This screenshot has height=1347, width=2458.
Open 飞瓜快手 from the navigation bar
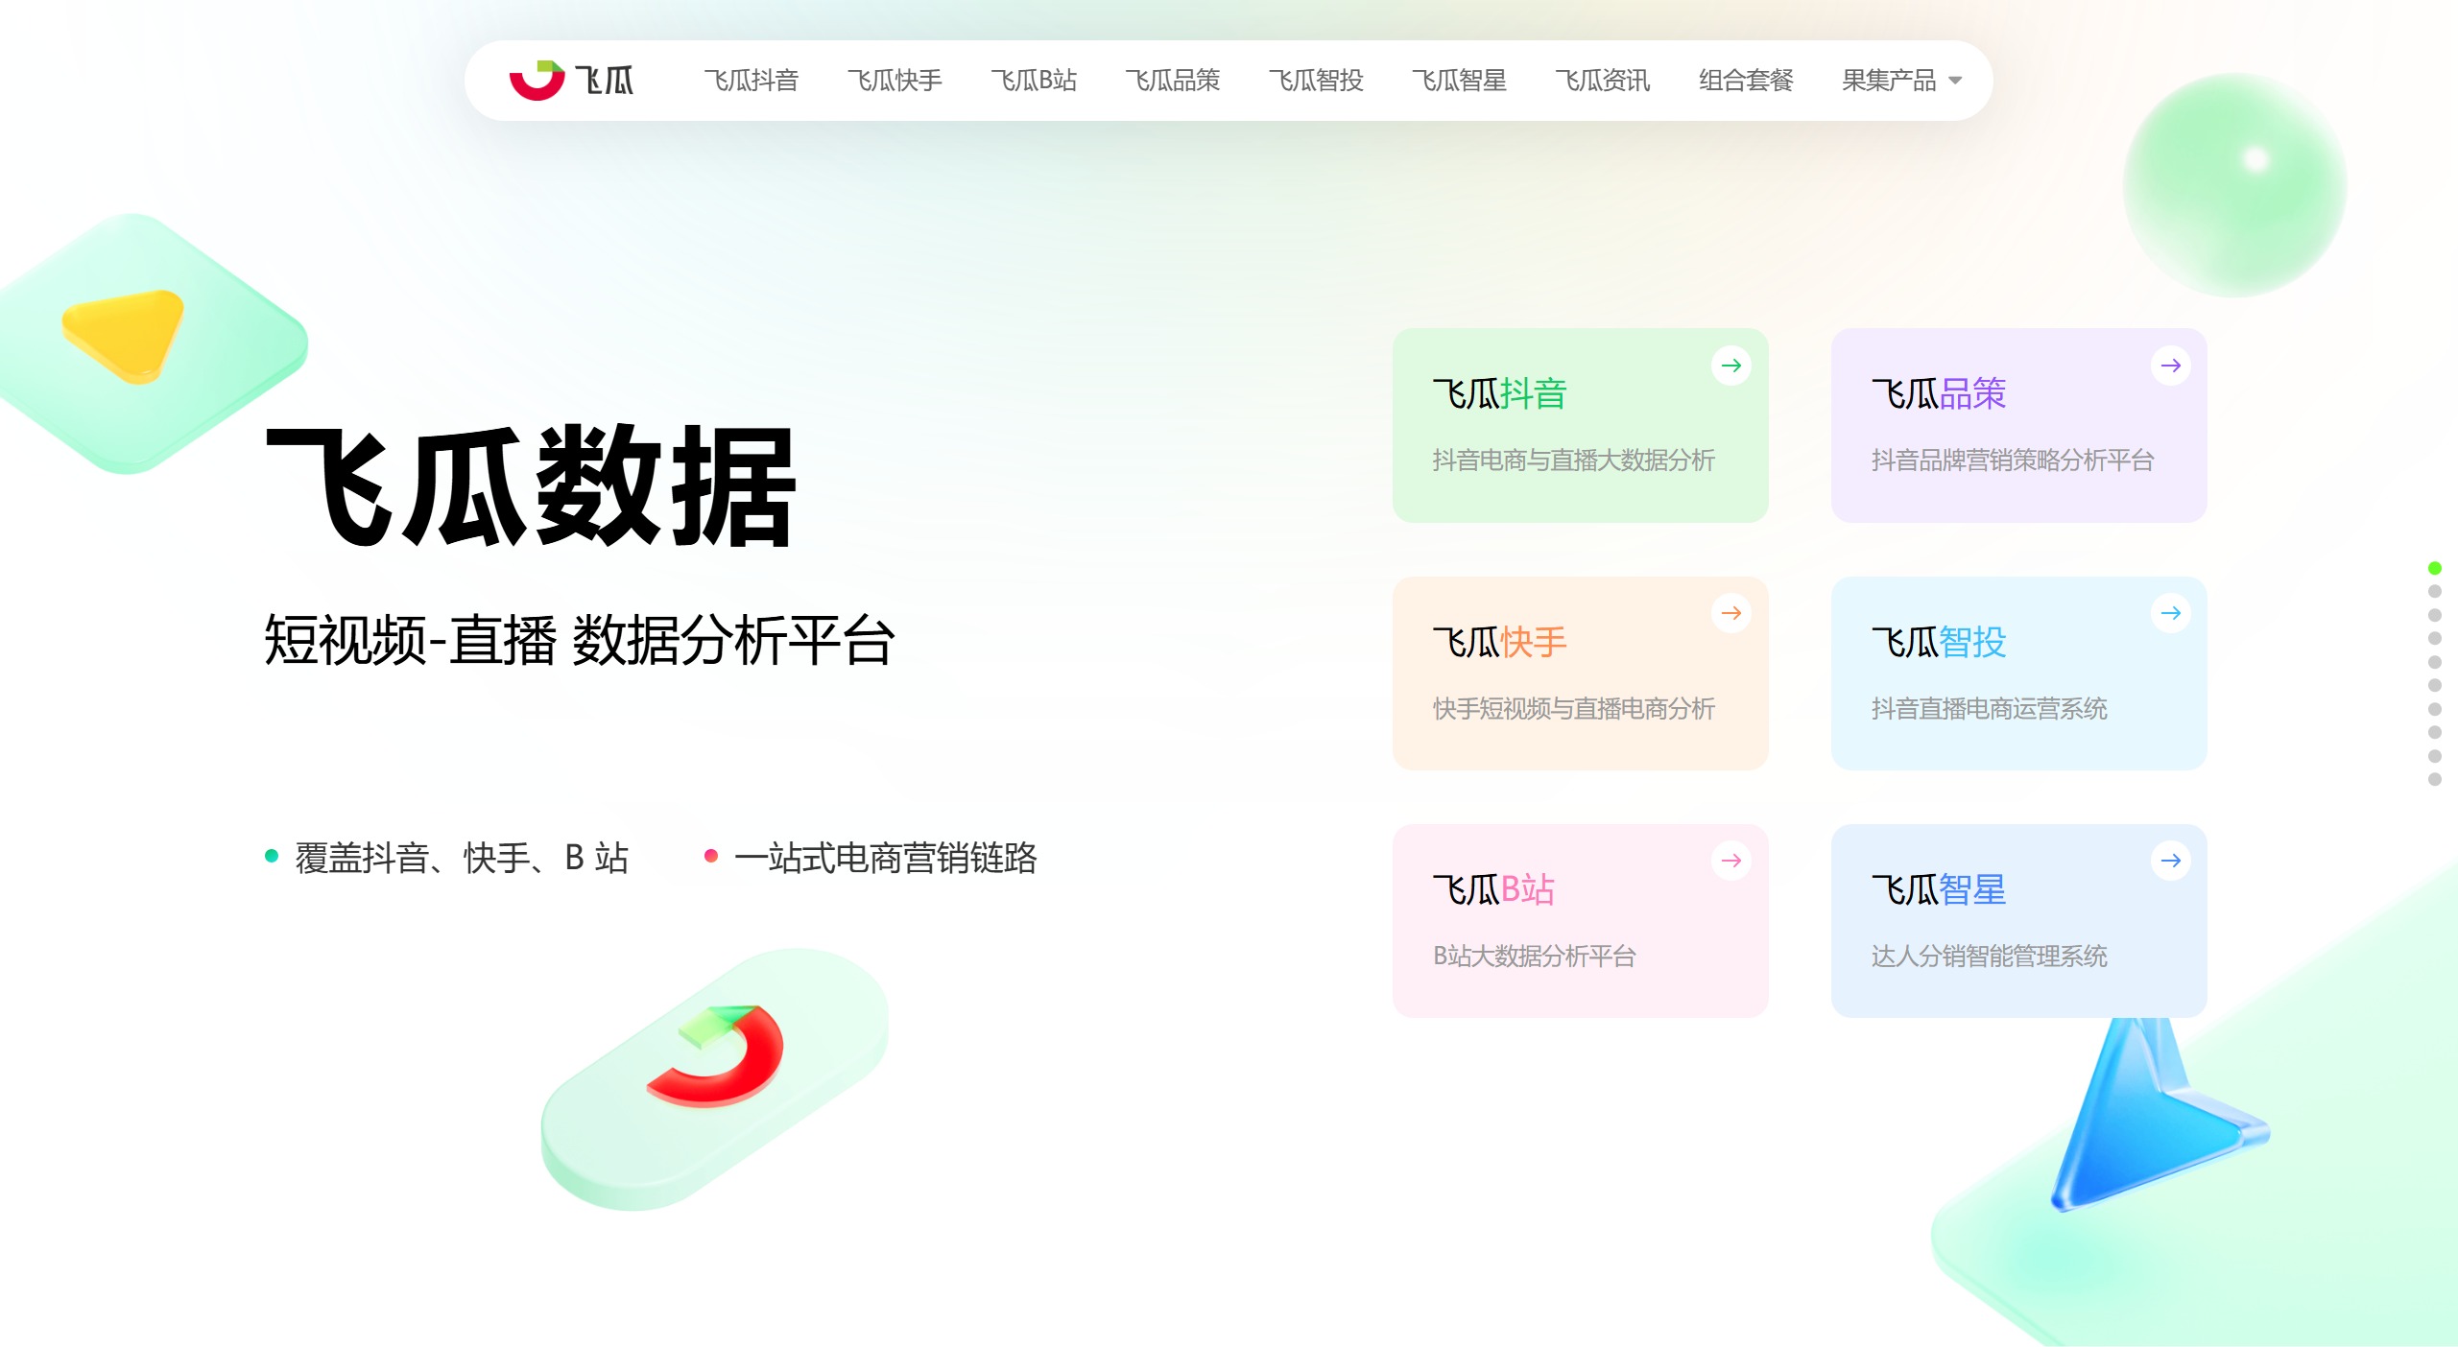pos(895,80)
